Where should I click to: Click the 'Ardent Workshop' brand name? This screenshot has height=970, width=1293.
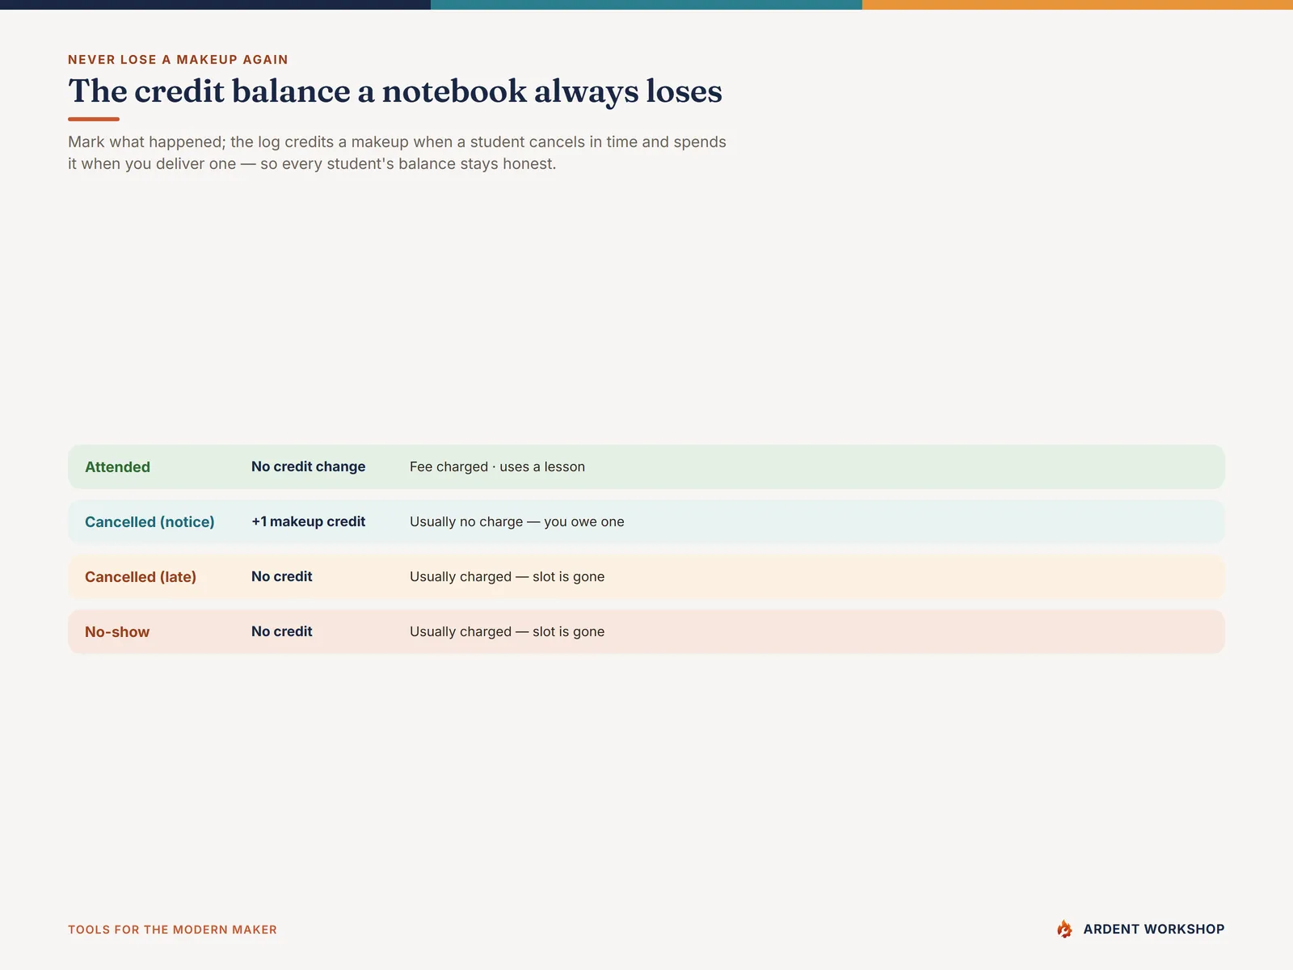pos(1154,929)
